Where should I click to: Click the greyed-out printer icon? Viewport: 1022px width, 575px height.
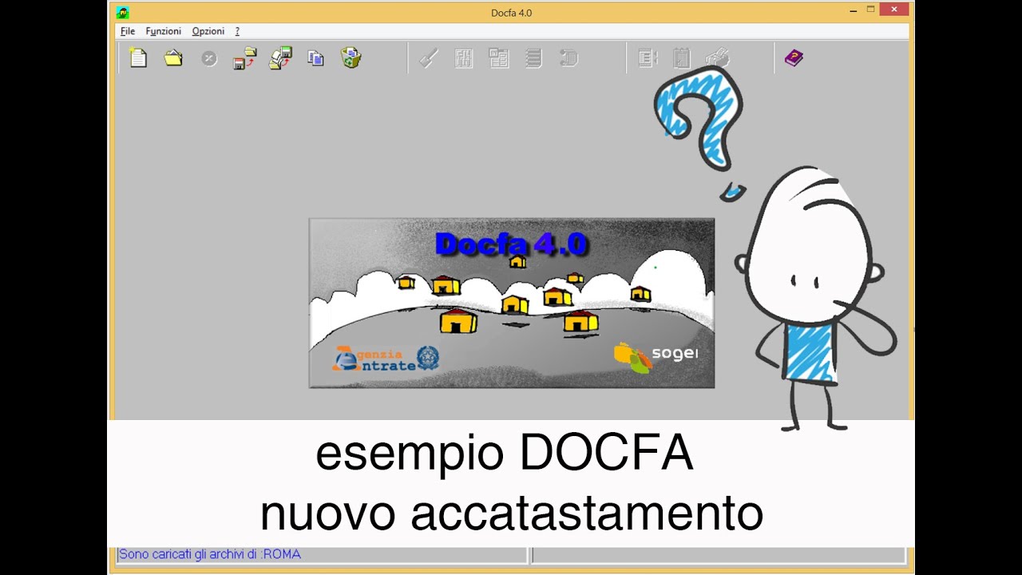pyautogui.click(x=717, y=58)
